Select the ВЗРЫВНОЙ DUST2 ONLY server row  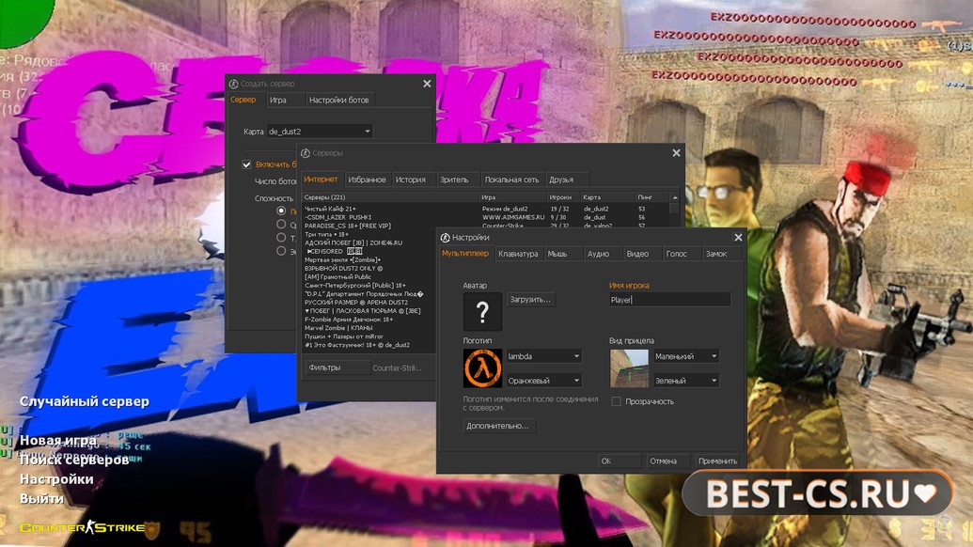[x=369, y=269]
